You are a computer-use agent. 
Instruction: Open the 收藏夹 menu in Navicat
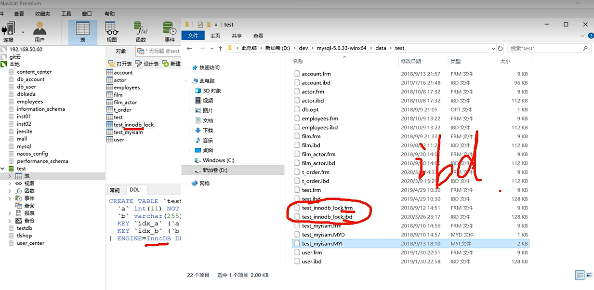point(42,14)
